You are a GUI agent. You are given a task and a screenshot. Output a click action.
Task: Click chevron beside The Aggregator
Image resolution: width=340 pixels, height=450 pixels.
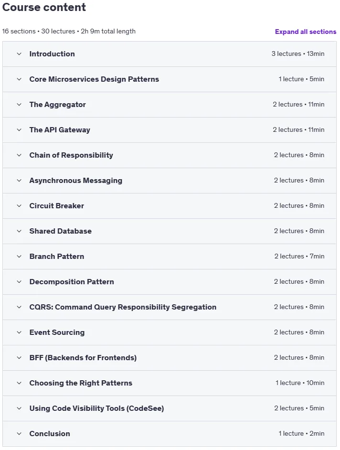click(x=19, y=105)
